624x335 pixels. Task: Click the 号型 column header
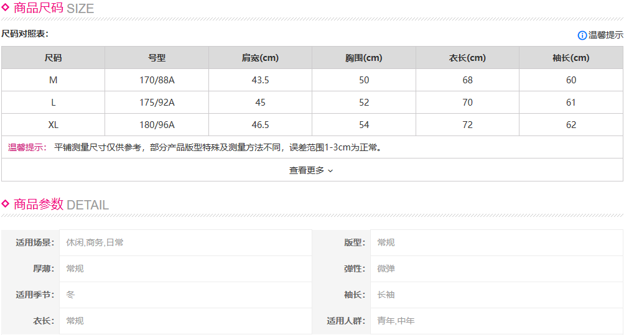pos(157,58)
